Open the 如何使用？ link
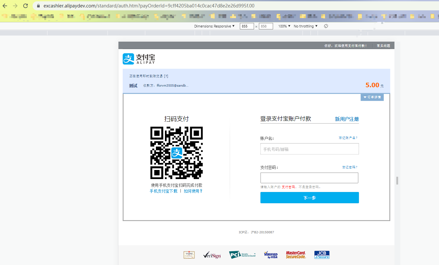 click(193, 191)
